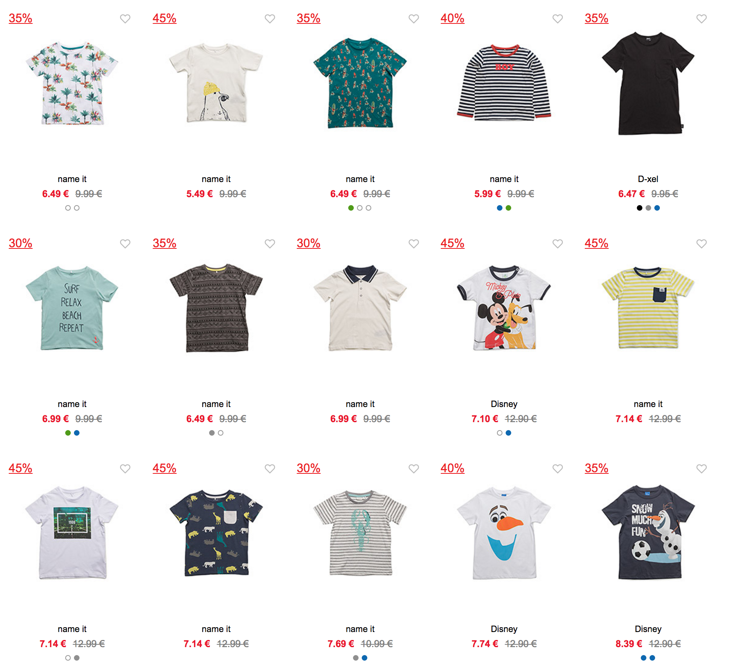Image resolution: width=737 pixels, height=667 pixels.
Task: Click the 6.99 € price of white polo
Action: click(x=343, y=419)
